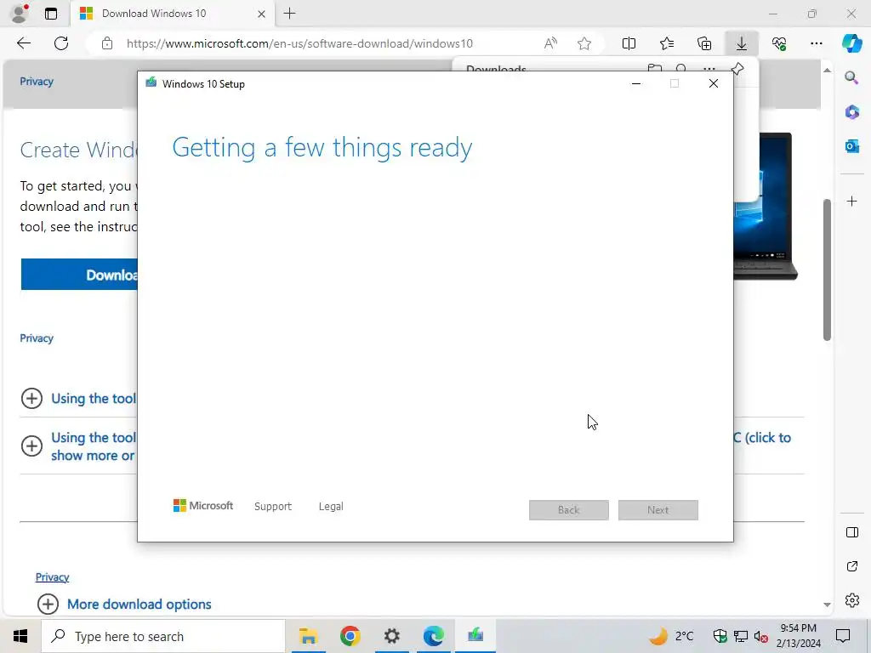Open the Microsoft 365 sidebar app
Screen dimensions: 871x653
851,111
